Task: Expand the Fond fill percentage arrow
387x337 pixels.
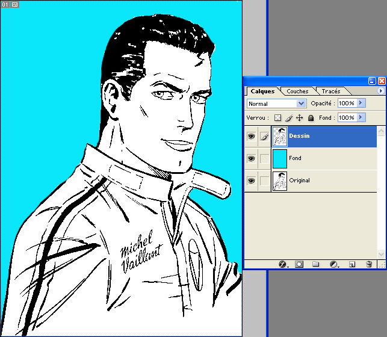Action: click(x=361, y=118)
